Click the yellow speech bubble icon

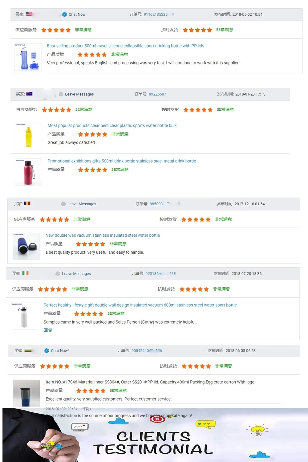tap(205, 424)
